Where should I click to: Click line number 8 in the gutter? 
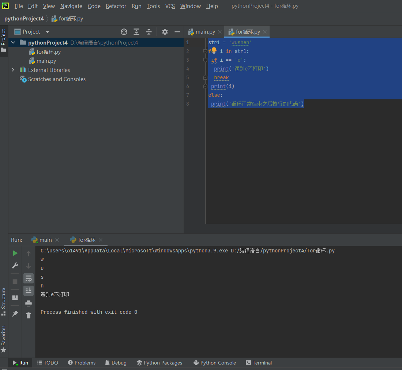coord(188,104)
